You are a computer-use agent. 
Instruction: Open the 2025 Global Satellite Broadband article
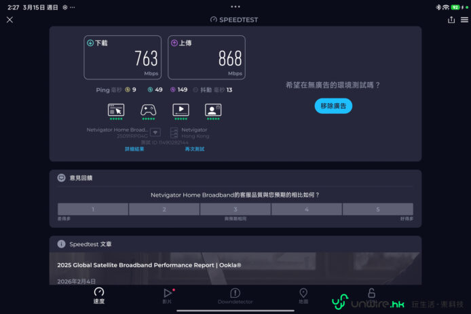(149, 264)
